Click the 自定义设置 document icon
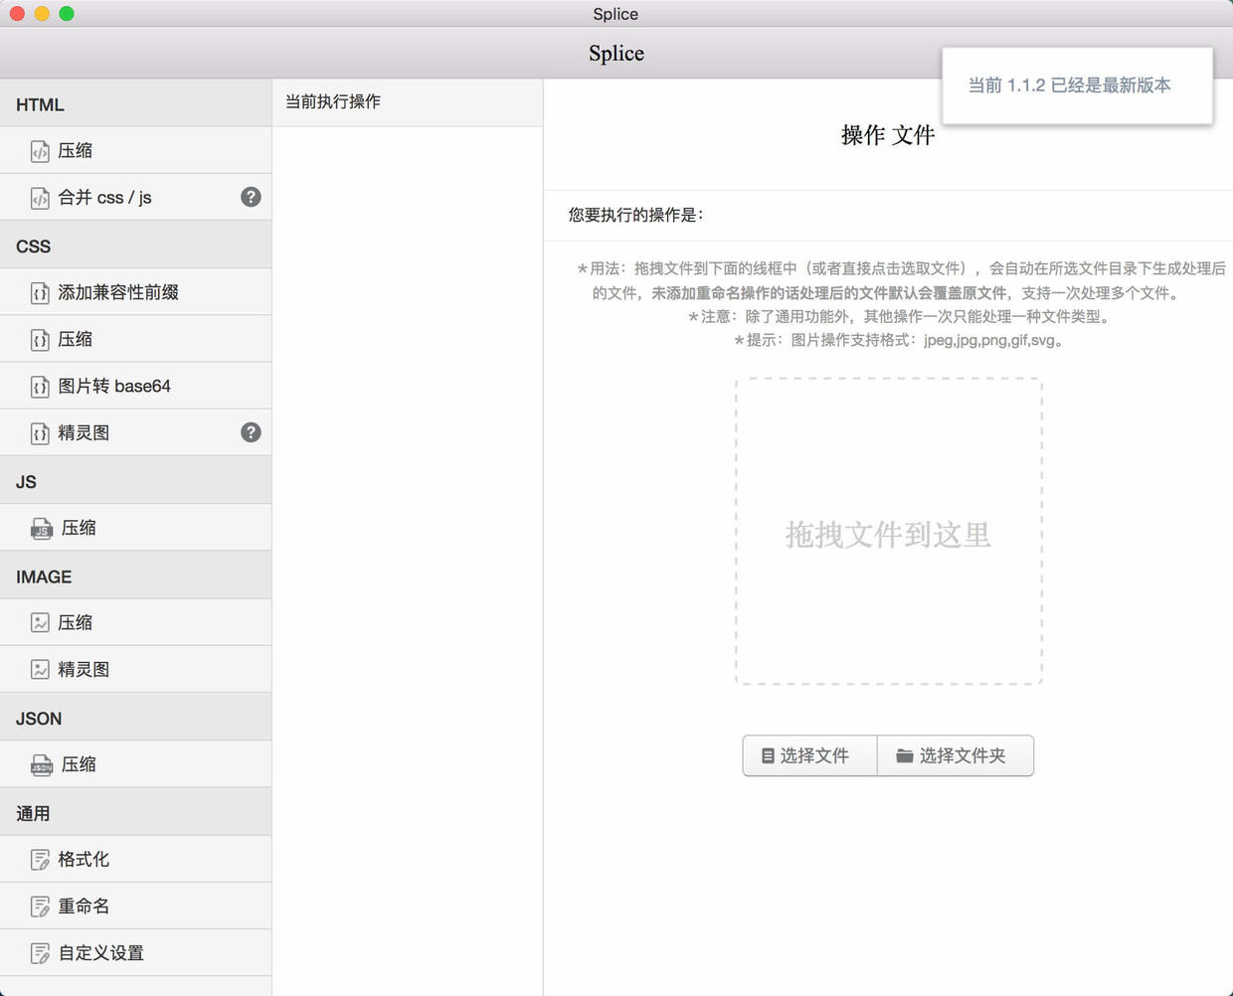Screen dimensions: 1233x996 [x=40, y=953]
